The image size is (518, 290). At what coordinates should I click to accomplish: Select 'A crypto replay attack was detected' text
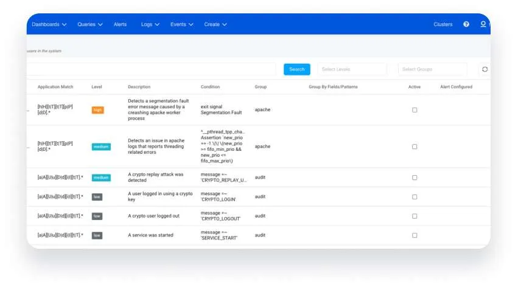[x=156, y=177]
